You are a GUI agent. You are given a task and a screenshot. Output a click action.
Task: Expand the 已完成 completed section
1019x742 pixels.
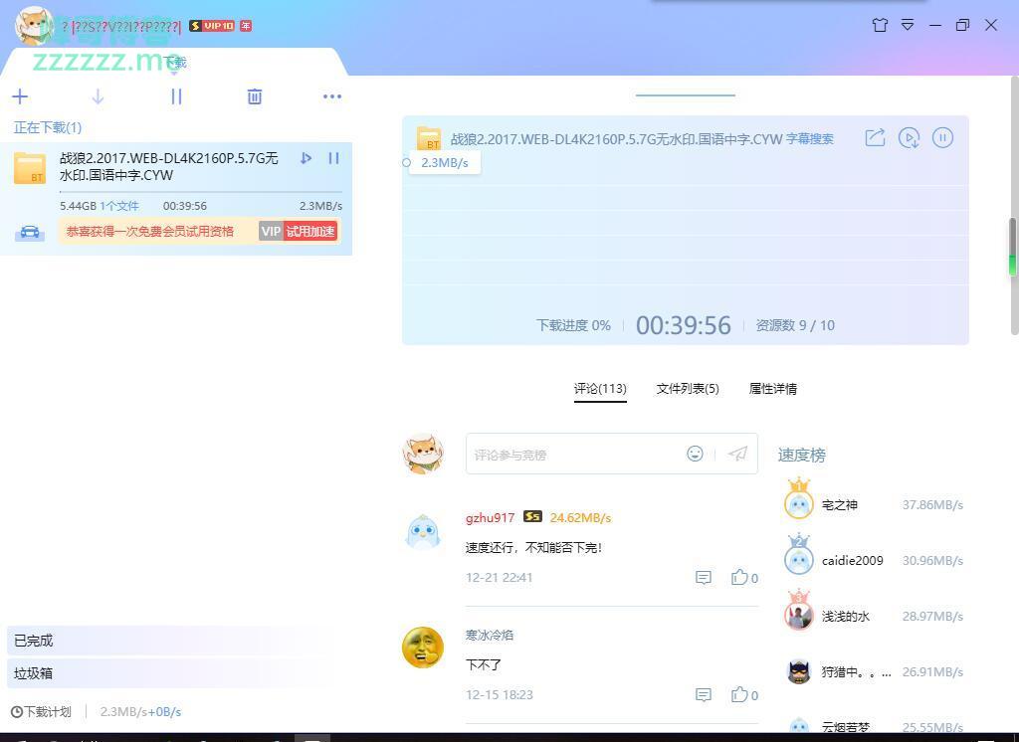(x=34, y=641)
